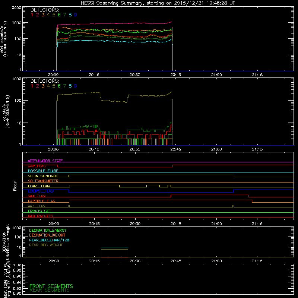Click the GAP_FLAG label
The image size is (298, 298).
coord(37,166)
